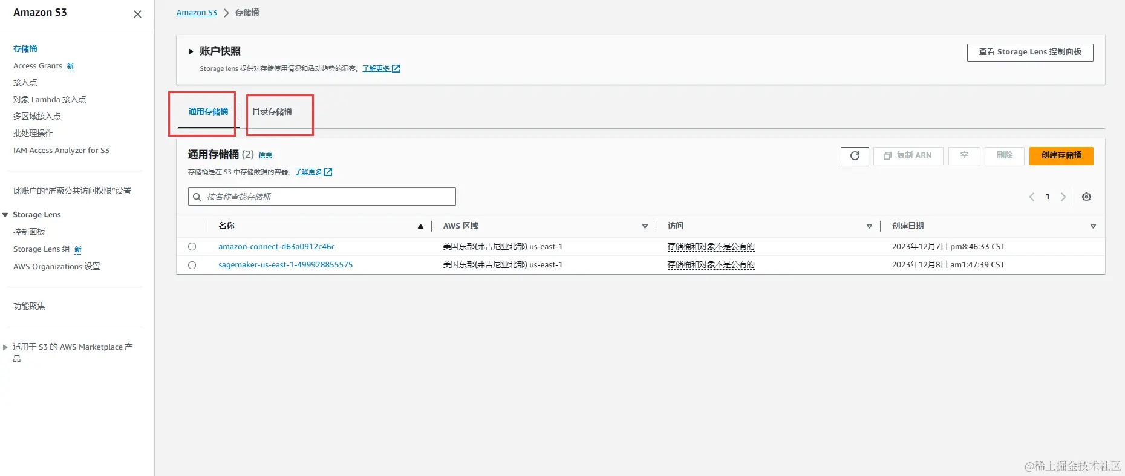The height and width of the screenshot is (476, 1125).
Task: Open 了解更多 link under 账户快照
Action: pos(376,68)
